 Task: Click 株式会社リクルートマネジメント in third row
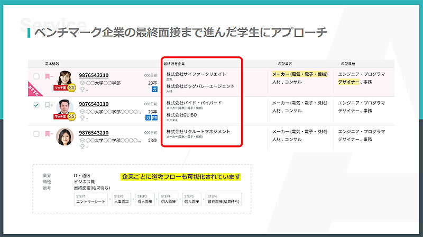click(x=198, y=131)
